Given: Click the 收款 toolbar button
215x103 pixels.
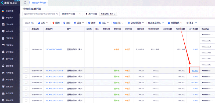Looking at the screenshot, I should pyautogui.click(x=67, y=23).
